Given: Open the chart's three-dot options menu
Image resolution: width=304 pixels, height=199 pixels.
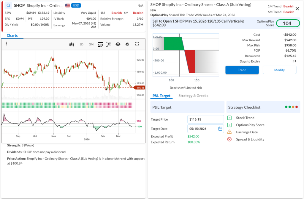Looking at the screenshot, I should [6, 44].
